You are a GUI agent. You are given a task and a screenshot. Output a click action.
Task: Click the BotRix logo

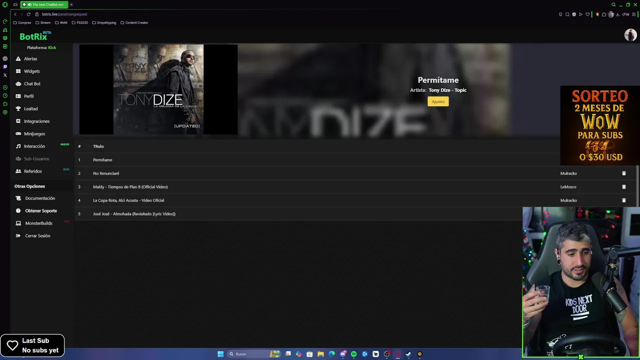[34, 36]
